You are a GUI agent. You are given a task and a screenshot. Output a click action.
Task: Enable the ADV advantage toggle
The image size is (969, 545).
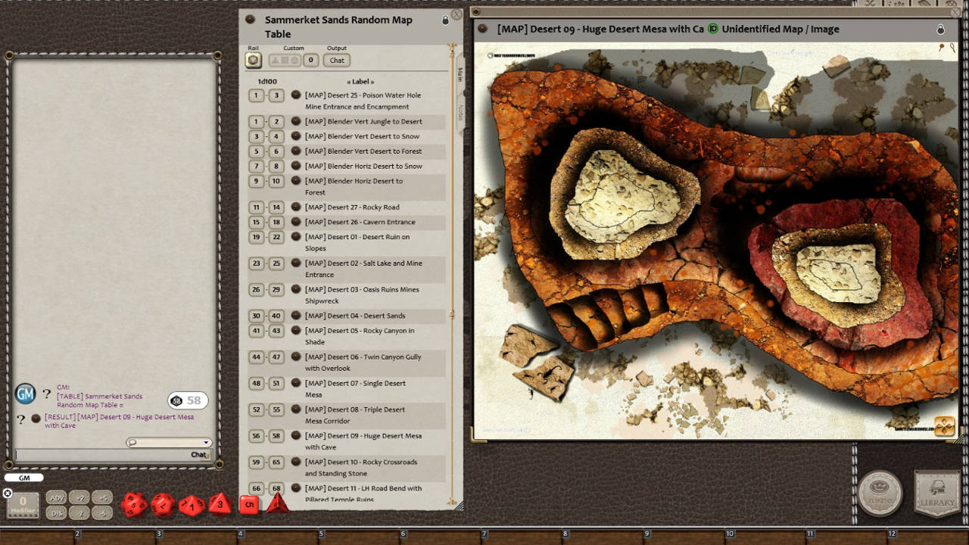tap(57, 497)
